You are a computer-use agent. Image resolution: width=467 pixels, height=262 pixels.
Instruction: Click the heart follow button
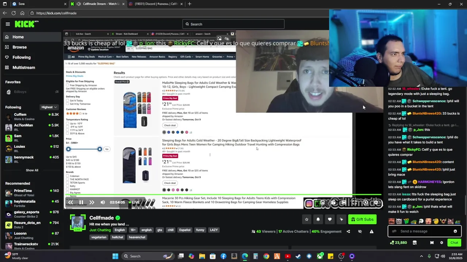[330, 219]
